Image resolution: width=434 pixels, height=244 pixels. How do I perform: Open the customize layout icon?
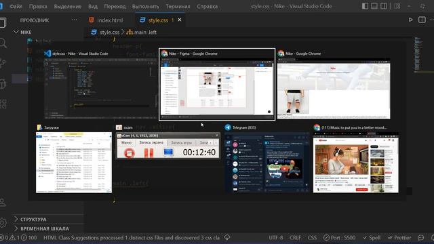click(397, 6)
